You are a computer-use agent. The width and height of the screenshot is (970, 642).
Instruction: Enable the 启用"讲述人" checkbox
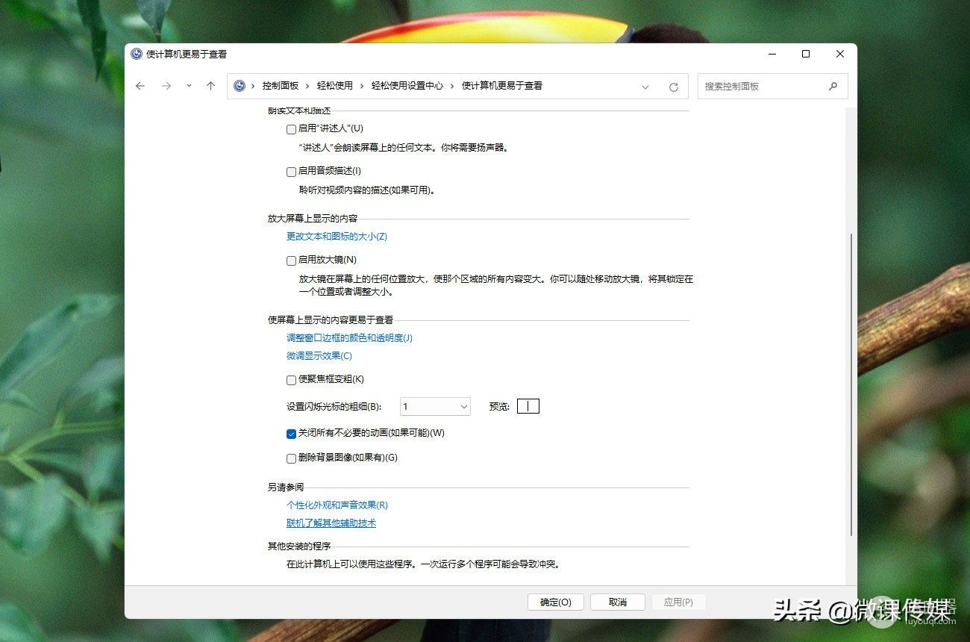coord(292,129)
